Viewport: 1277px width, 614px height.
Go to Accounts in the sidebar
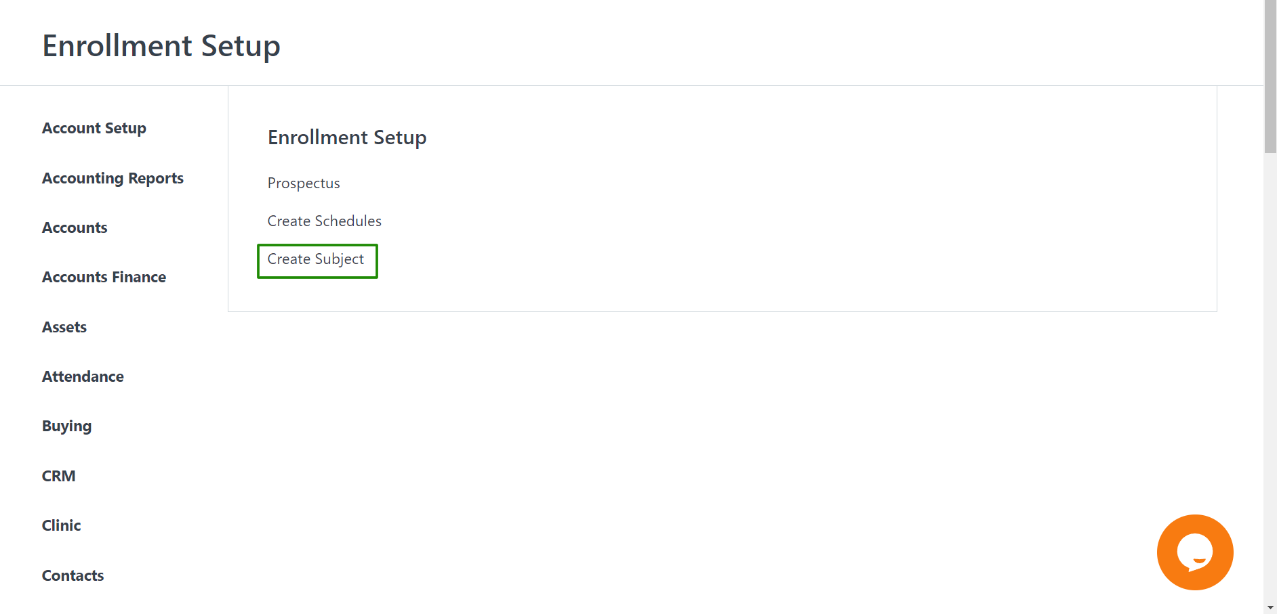pyautogui.click(x=75, y=227)
